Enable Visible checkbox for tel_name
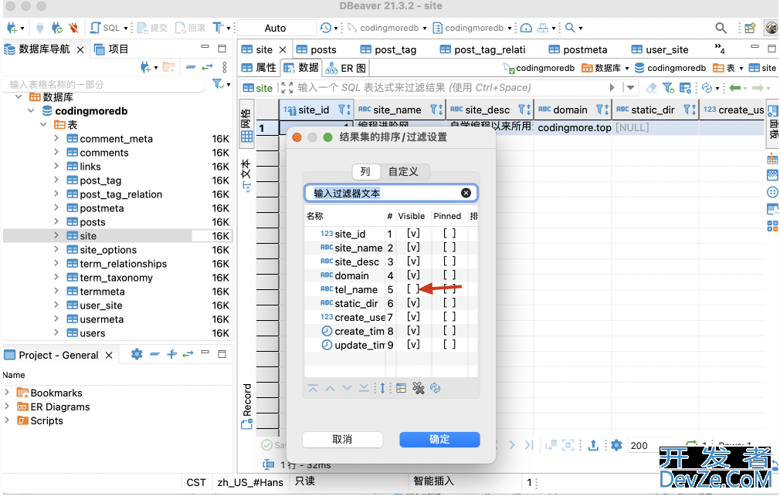The height and width of the screenshot is (496, 780). tap(413, 289)
